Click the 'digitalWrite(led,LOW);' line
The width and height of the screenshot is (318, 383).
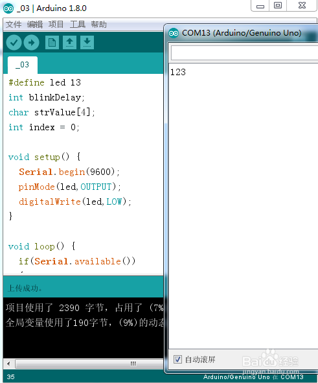(x=75, y=202)
